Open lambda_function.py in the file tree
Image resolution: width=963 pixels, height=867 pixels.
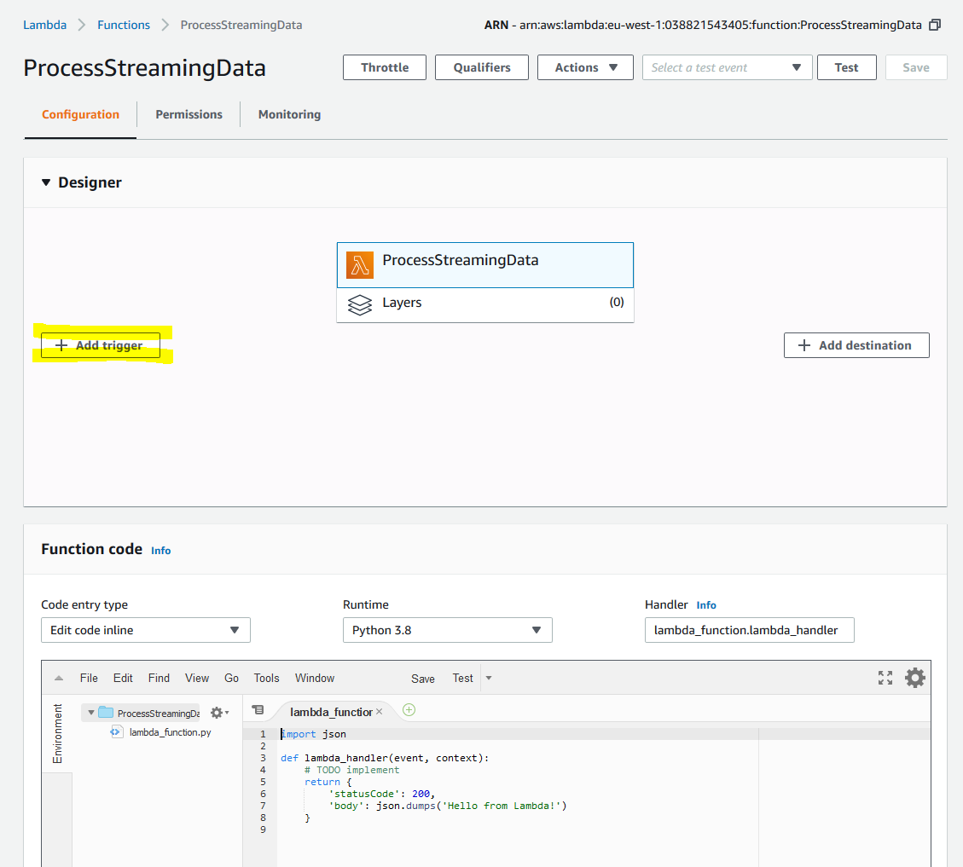(x=170, y=732)
